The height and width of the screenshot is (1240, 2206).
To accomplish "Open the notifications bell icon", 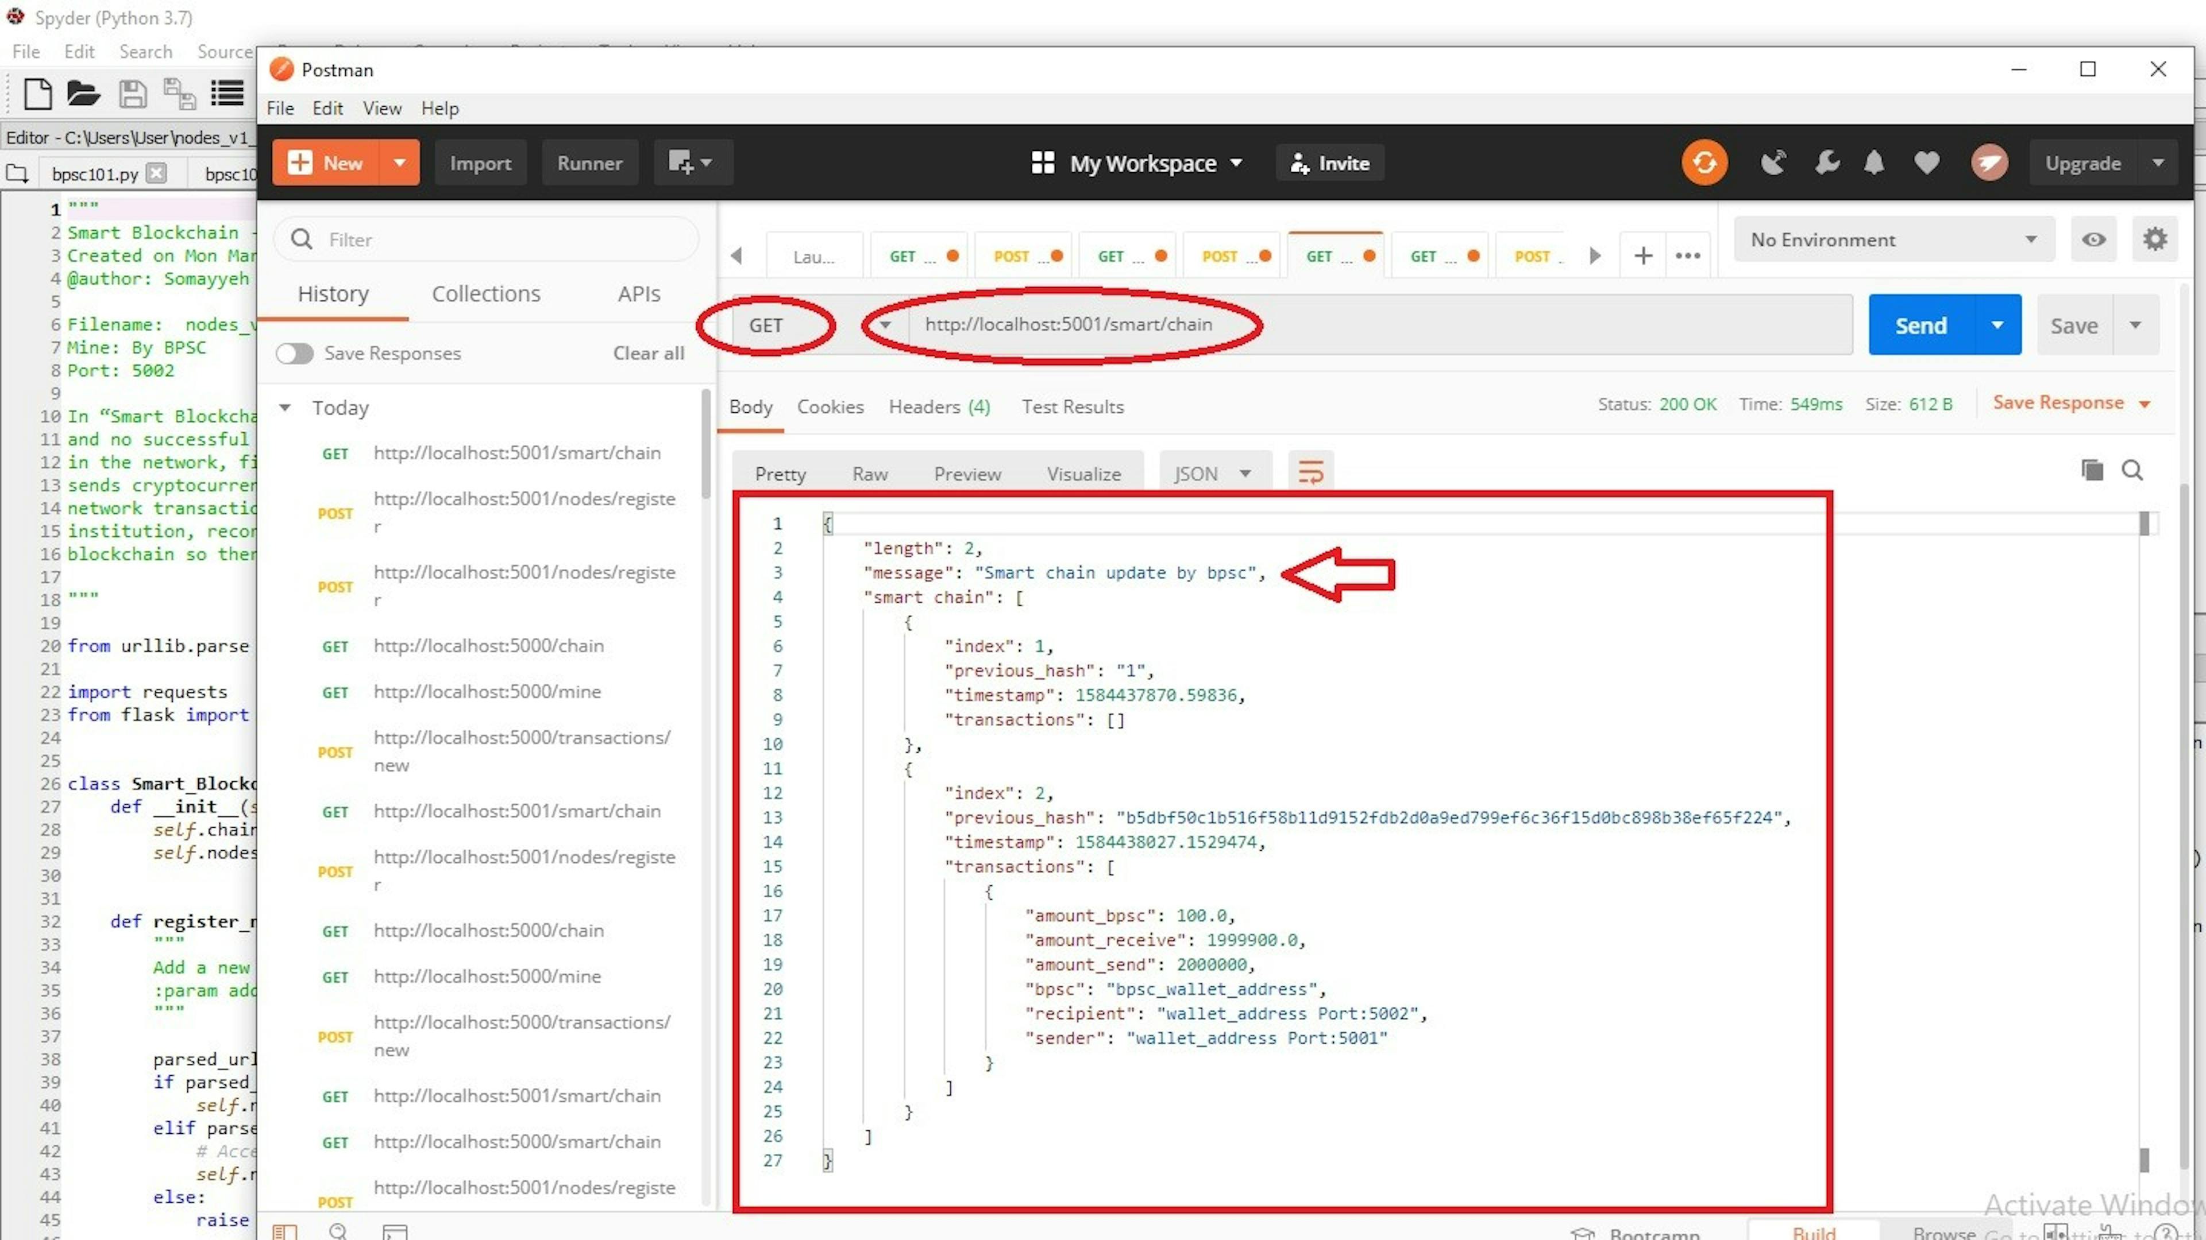I will click(1874, 162).
